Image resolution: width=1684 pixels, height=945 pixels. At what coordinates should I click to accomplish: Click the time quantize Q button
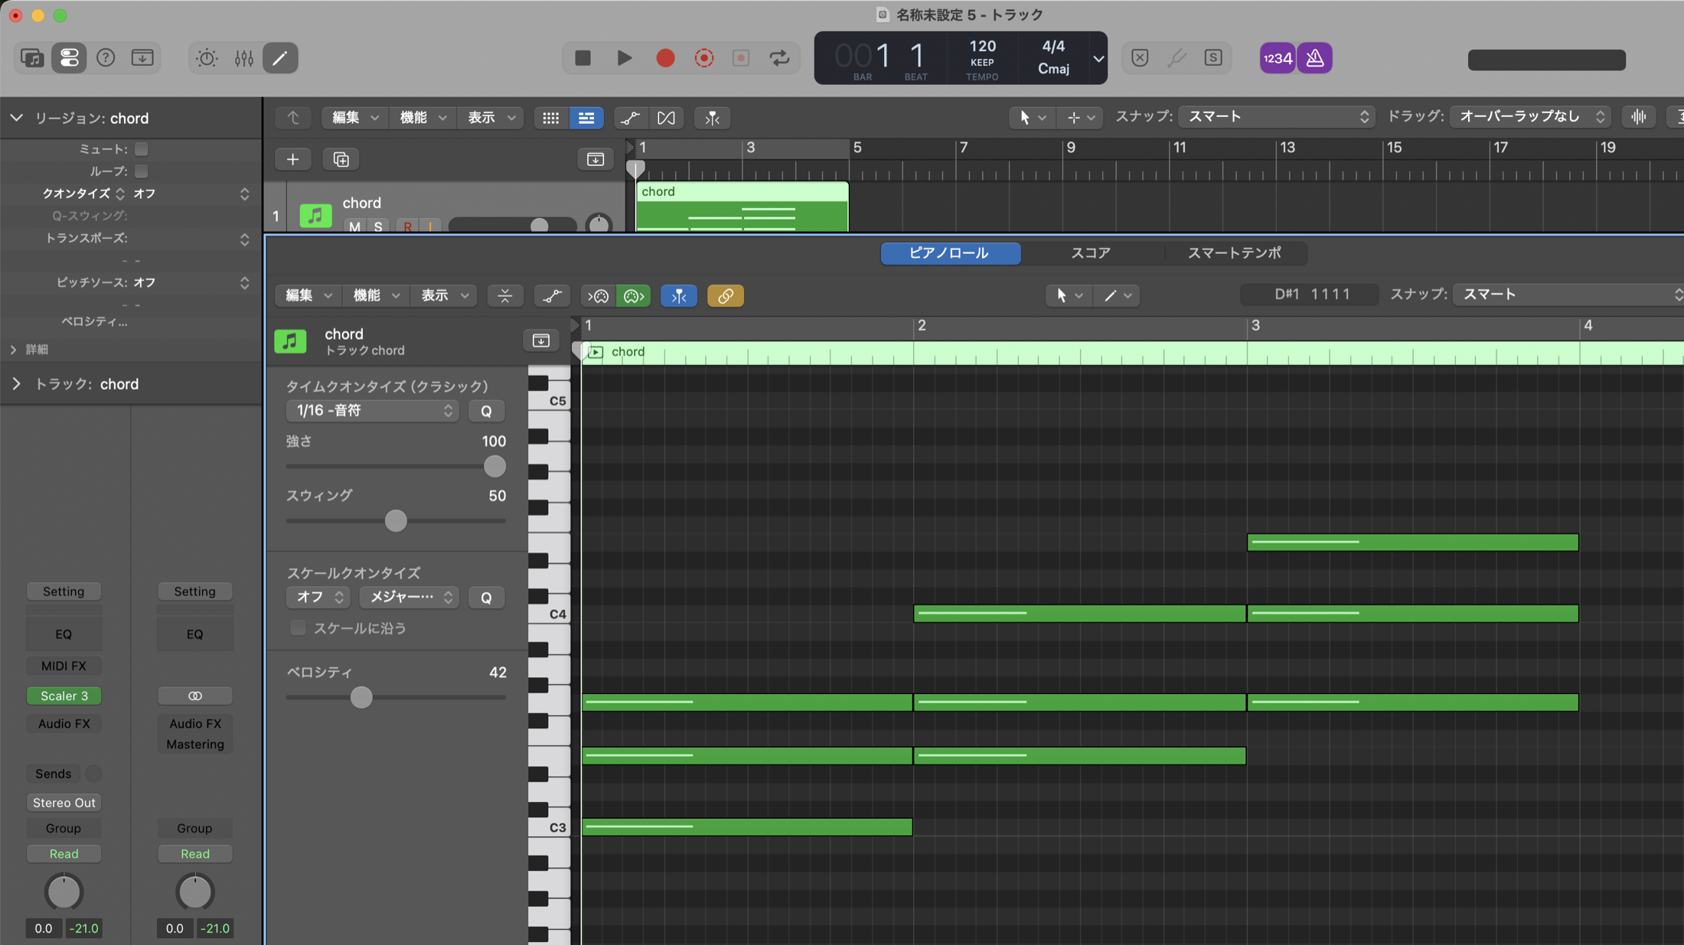click(486, 411)
